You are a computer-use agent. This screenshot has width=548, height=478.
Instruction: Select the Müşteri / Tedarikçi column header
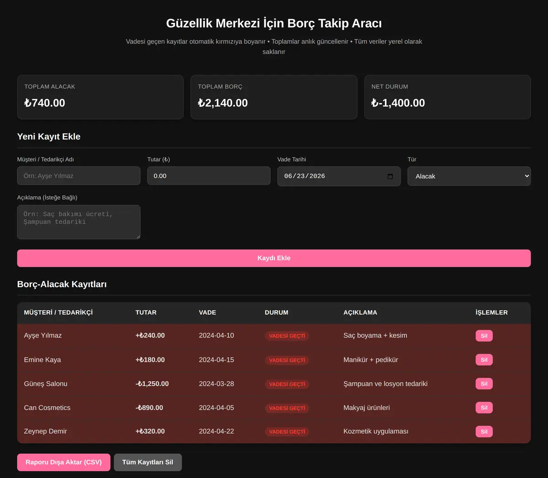coord(58,313)
